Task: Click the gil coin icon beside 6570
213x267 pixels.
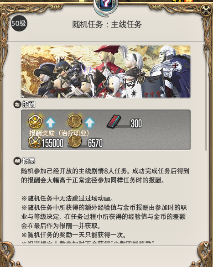Action: pyautogui.click(x=74, y=141)
